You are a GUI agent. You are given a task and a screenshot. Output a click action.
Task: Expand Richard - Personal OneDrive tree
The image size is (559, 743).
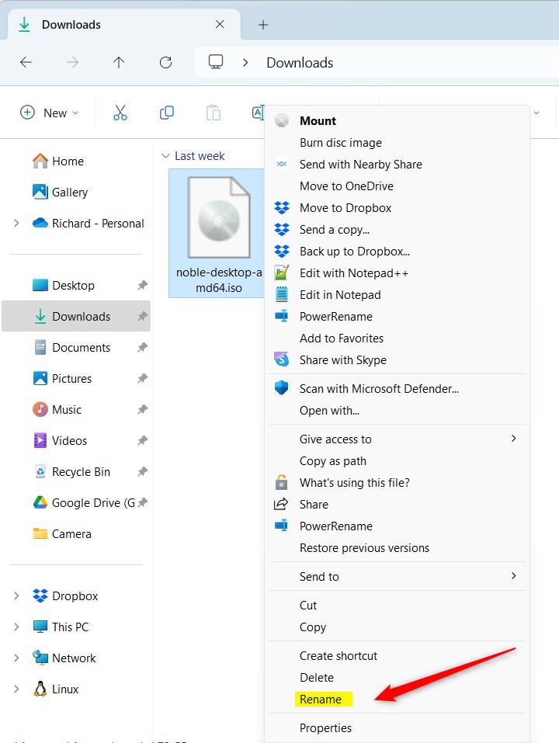coord(16,223)
